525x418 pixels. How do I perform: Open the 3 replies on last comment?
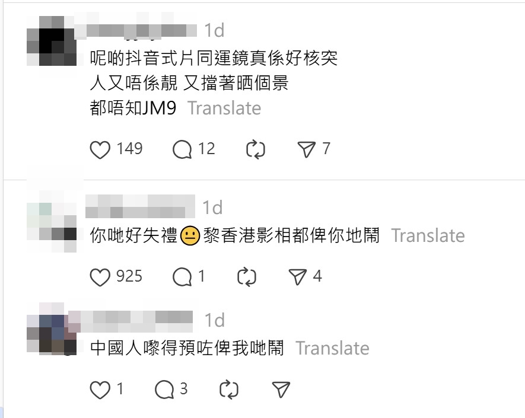coord(164,390)
